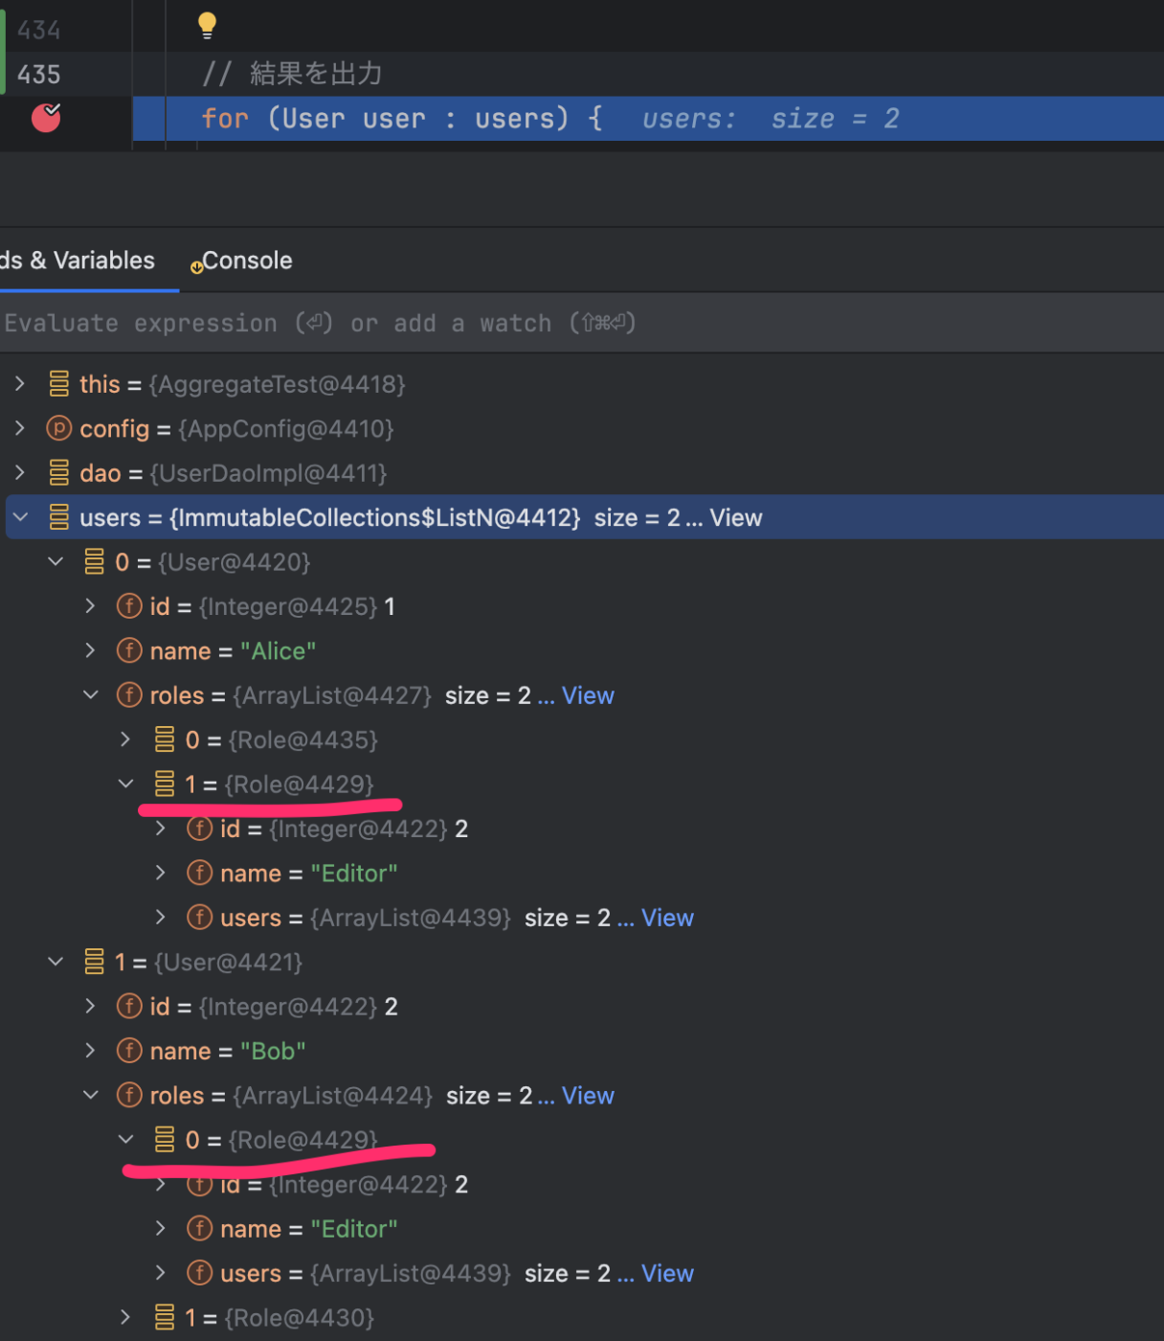Click the object icon beside 0 = Role@4435

[165, 739]
